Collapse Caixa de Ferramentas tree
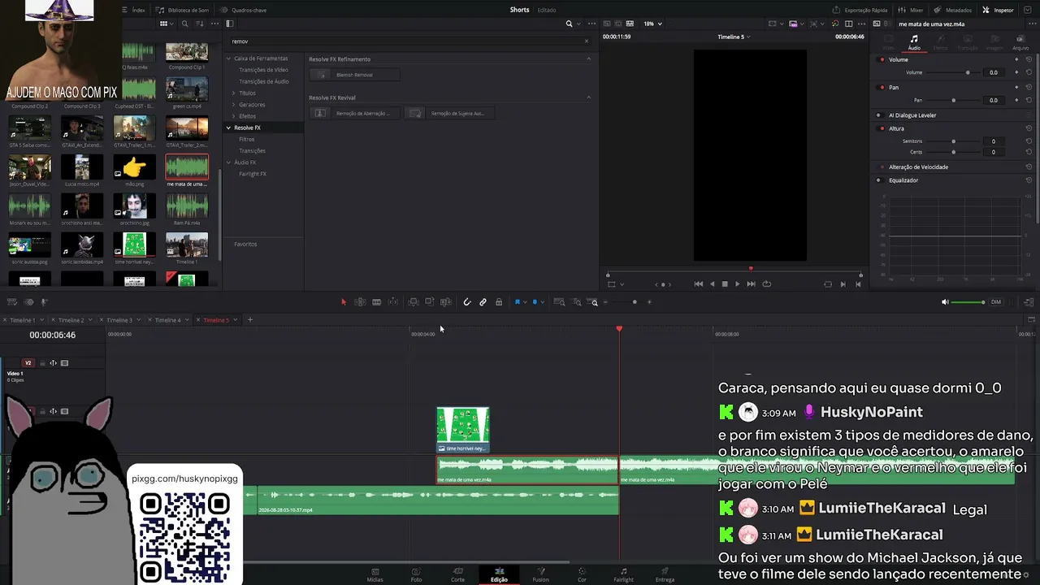1040x585 pixels. (x=228, y=58)
